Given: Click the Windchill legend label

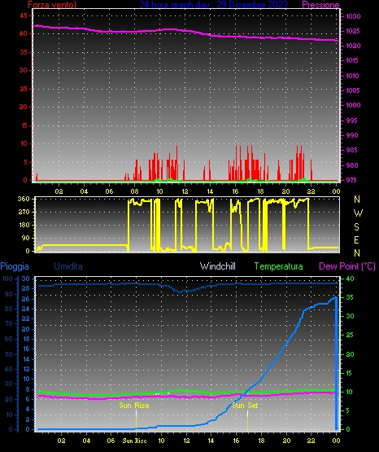Looking at the screenshot, I should (x=217, y=266).
